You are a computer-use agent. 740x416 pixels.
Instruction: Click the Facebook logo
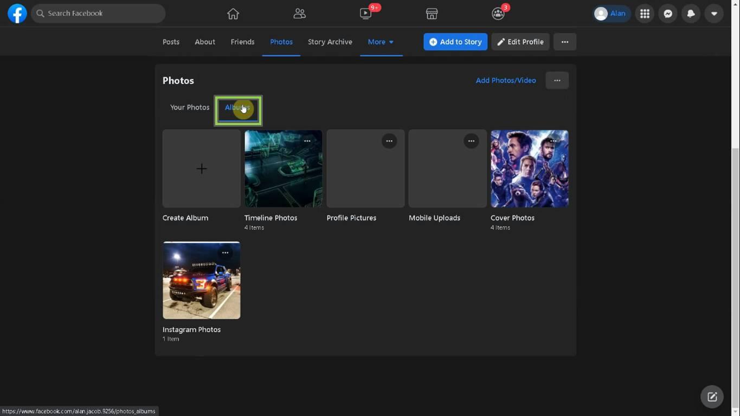[17, 14]
